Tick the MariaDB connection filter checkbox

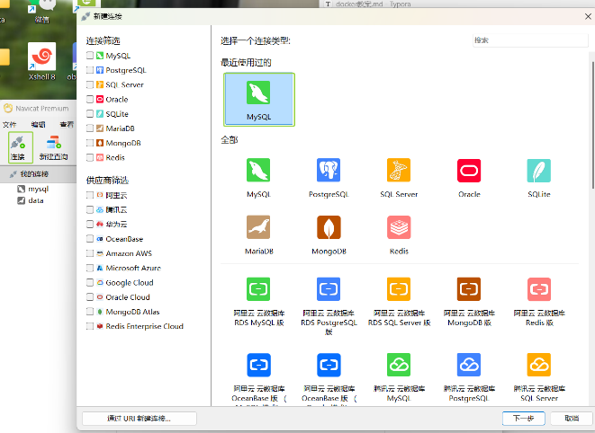90,128
